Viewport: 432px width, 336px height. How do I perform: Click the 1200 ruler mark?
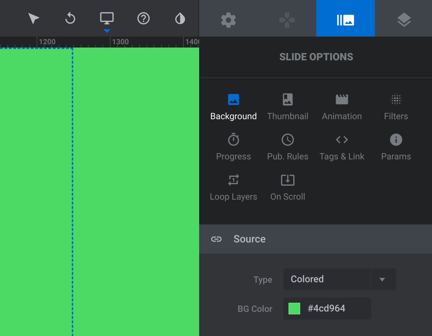point(47,42)
